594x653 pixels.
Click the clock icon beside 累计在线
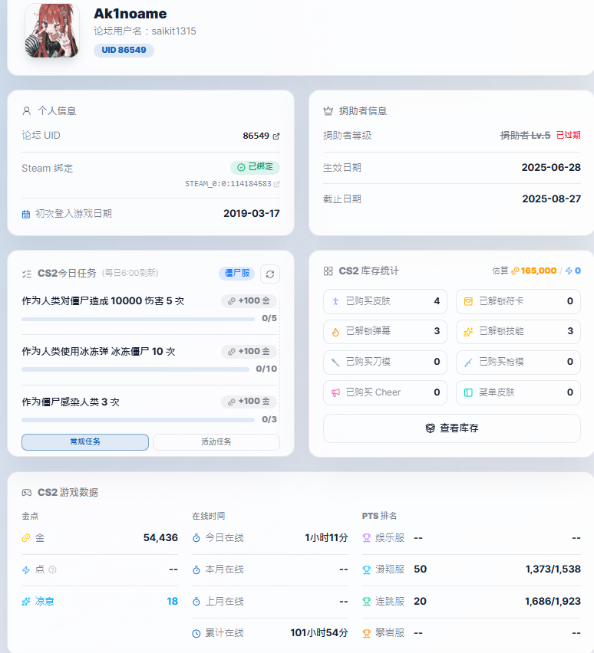196,633
